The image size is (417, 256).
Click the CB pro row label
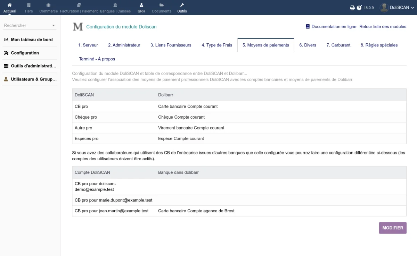pos(81,106)
